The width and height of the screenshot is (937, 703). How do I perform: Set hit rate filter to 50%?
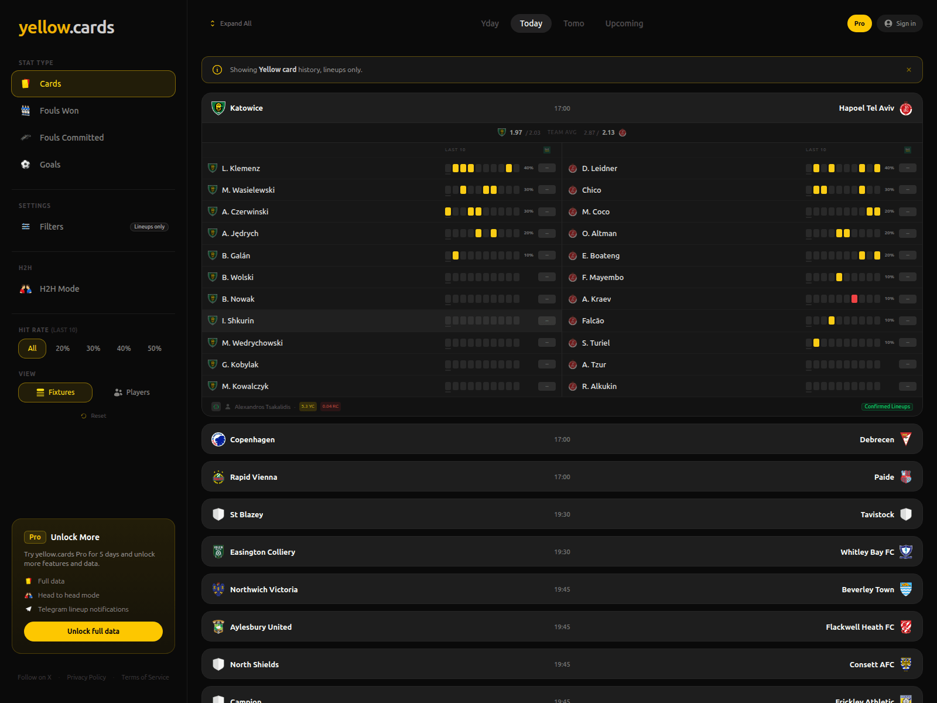[x=155, y=349]
